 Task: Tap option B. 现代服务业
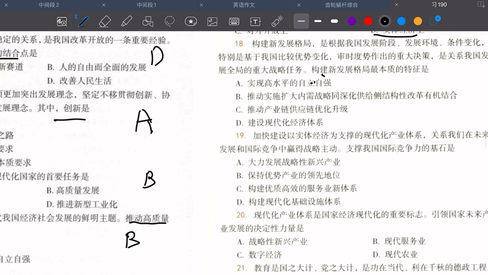(399, 241)
